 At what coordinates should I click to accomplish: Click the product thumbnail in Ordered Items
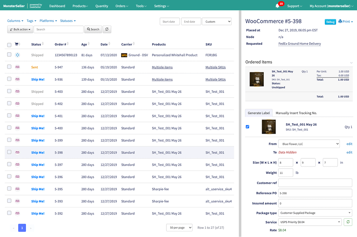click(257, 79)
